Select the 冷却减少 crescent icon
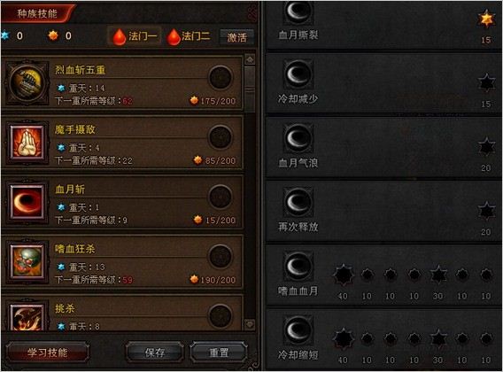 pos(298,74)
